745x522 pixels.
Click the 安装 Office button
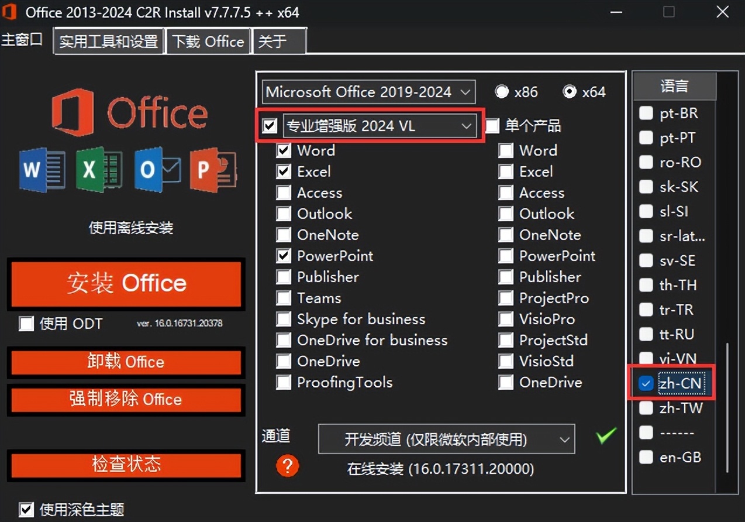[126, 284]
